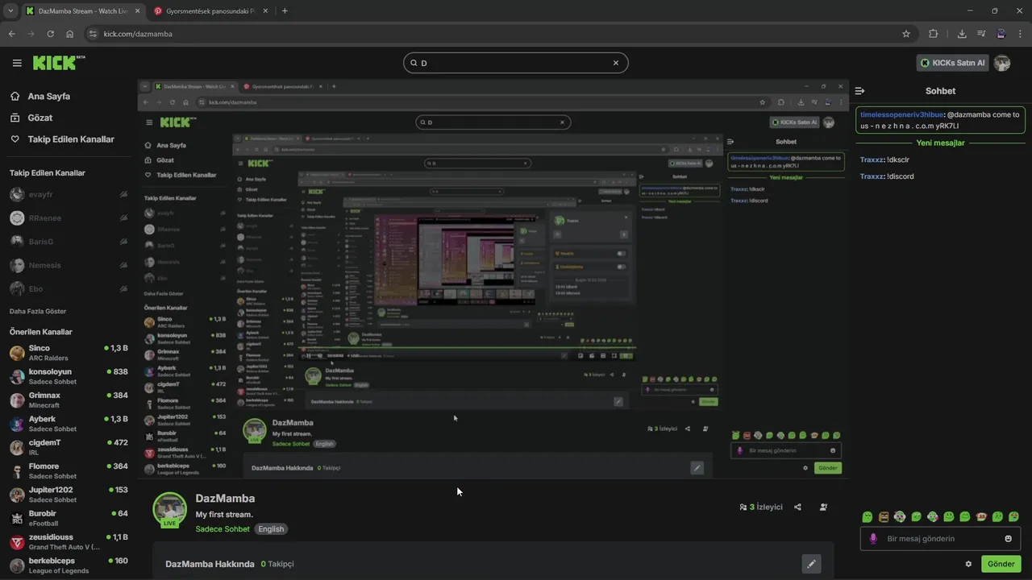Image resolution: width=1032 pixels, height=580 pixels.
Task: Click the DazMamba LIVE avatar
Action: pos(170,509)
